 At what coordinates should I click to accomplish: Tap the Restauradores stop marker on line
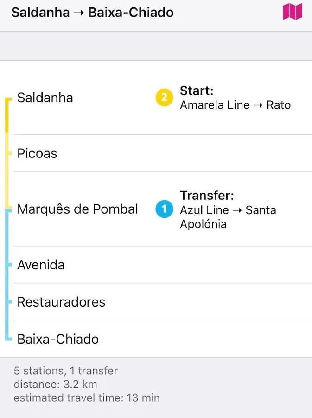(x=10, y=302)
